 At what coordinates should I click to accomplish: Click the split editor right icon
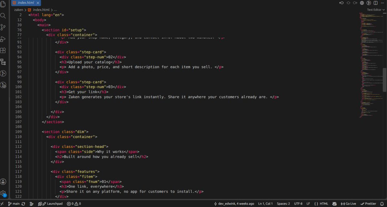point(376,3)
